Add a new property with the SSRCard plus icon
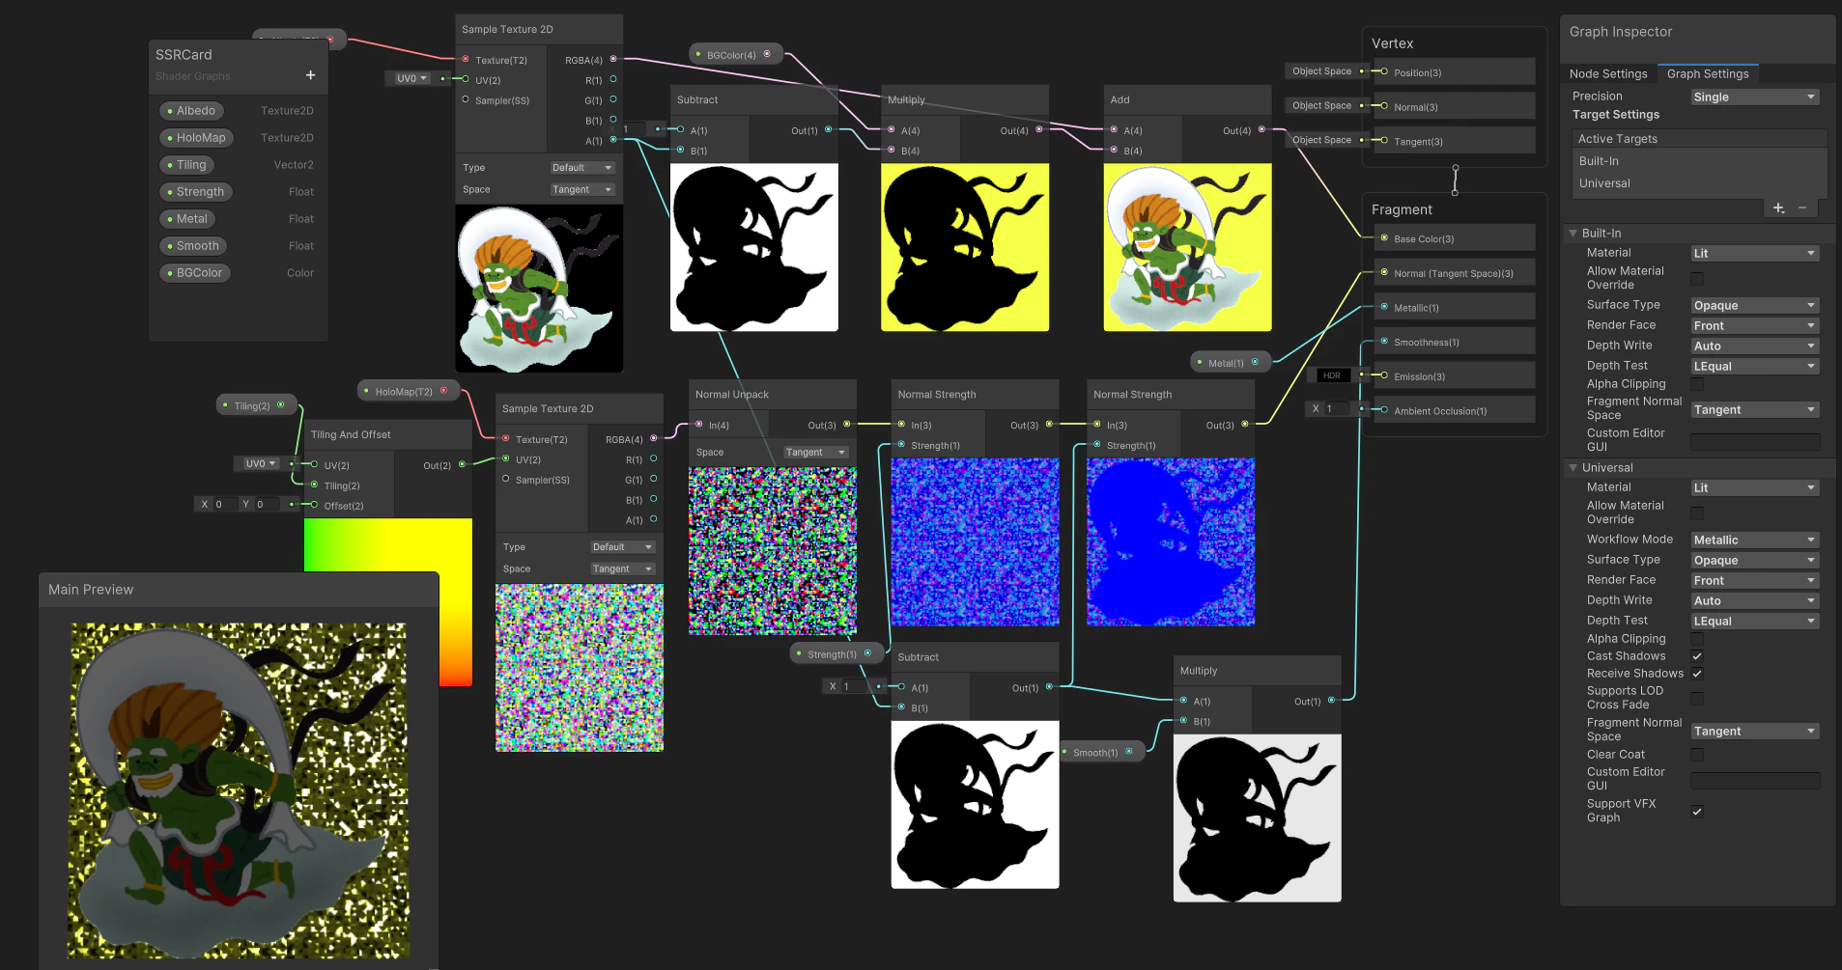This screenshot has width=1842, height=970. pyautogui.click(x=310, y=75)
